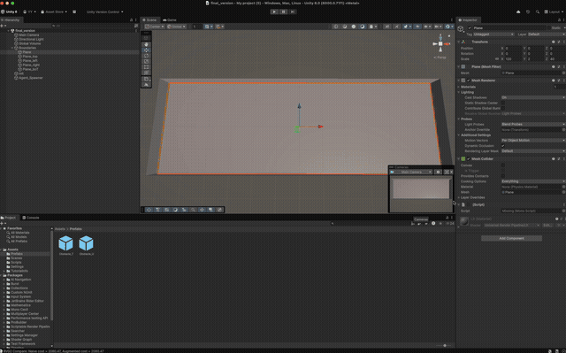Select the Rotate tool in Scene toolbar
Screen dimensions: 566x353
click(x=146, y=56)
